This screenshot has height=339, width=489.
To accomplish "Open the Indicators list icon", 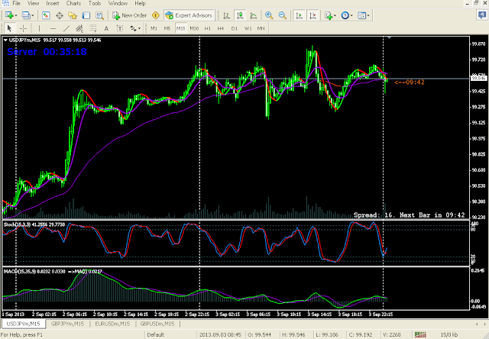I will 329,15.
